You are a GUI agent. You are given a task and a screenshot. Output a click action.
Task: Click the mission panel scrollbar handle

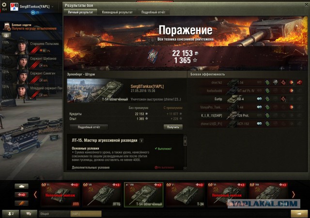click(x=185, y=141)
